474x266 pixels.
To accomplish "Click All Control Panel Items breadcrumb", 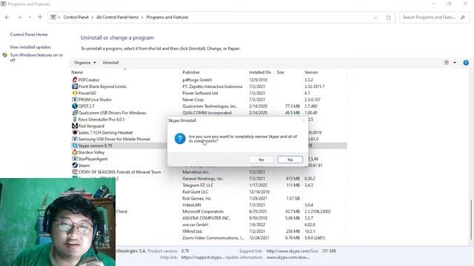I will (x=117, y=17).
